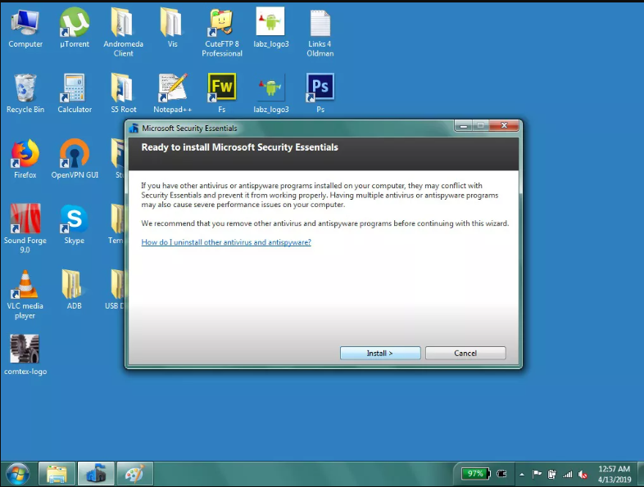This screenshot has width=644, height=487.
Task: Click the Security Essentials taskbar button
Action: tap(96, 474)
